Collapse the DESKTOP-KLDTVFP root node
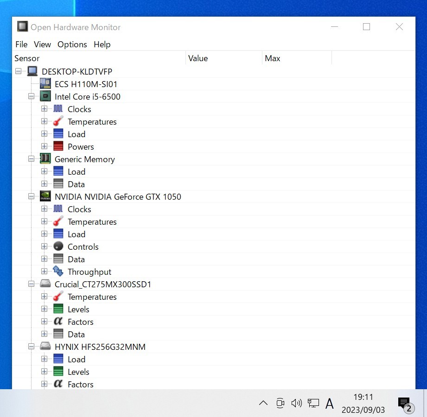The width and height of the screenshot is (427, 417). click(x=18, y=71)
